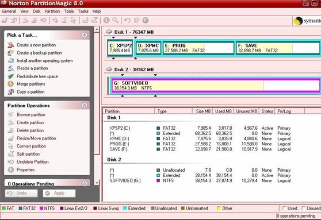Click the Merge partitions task icon

click(x=11, y=84)
